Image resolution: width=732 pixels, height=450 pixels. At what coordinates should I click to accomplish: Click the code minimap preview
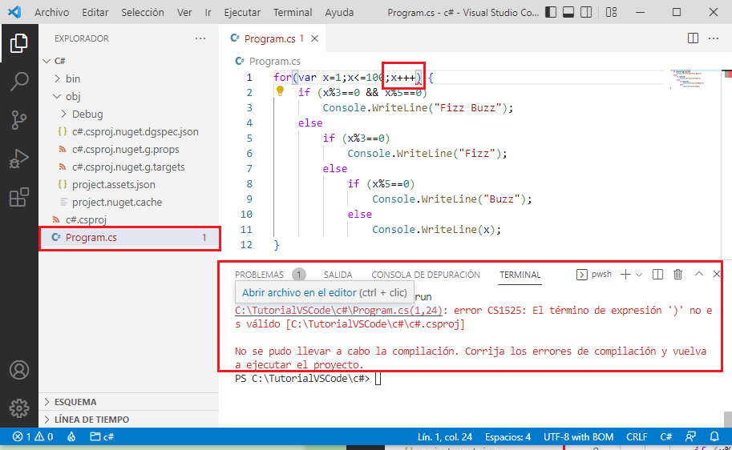click(x=690, y=80)
